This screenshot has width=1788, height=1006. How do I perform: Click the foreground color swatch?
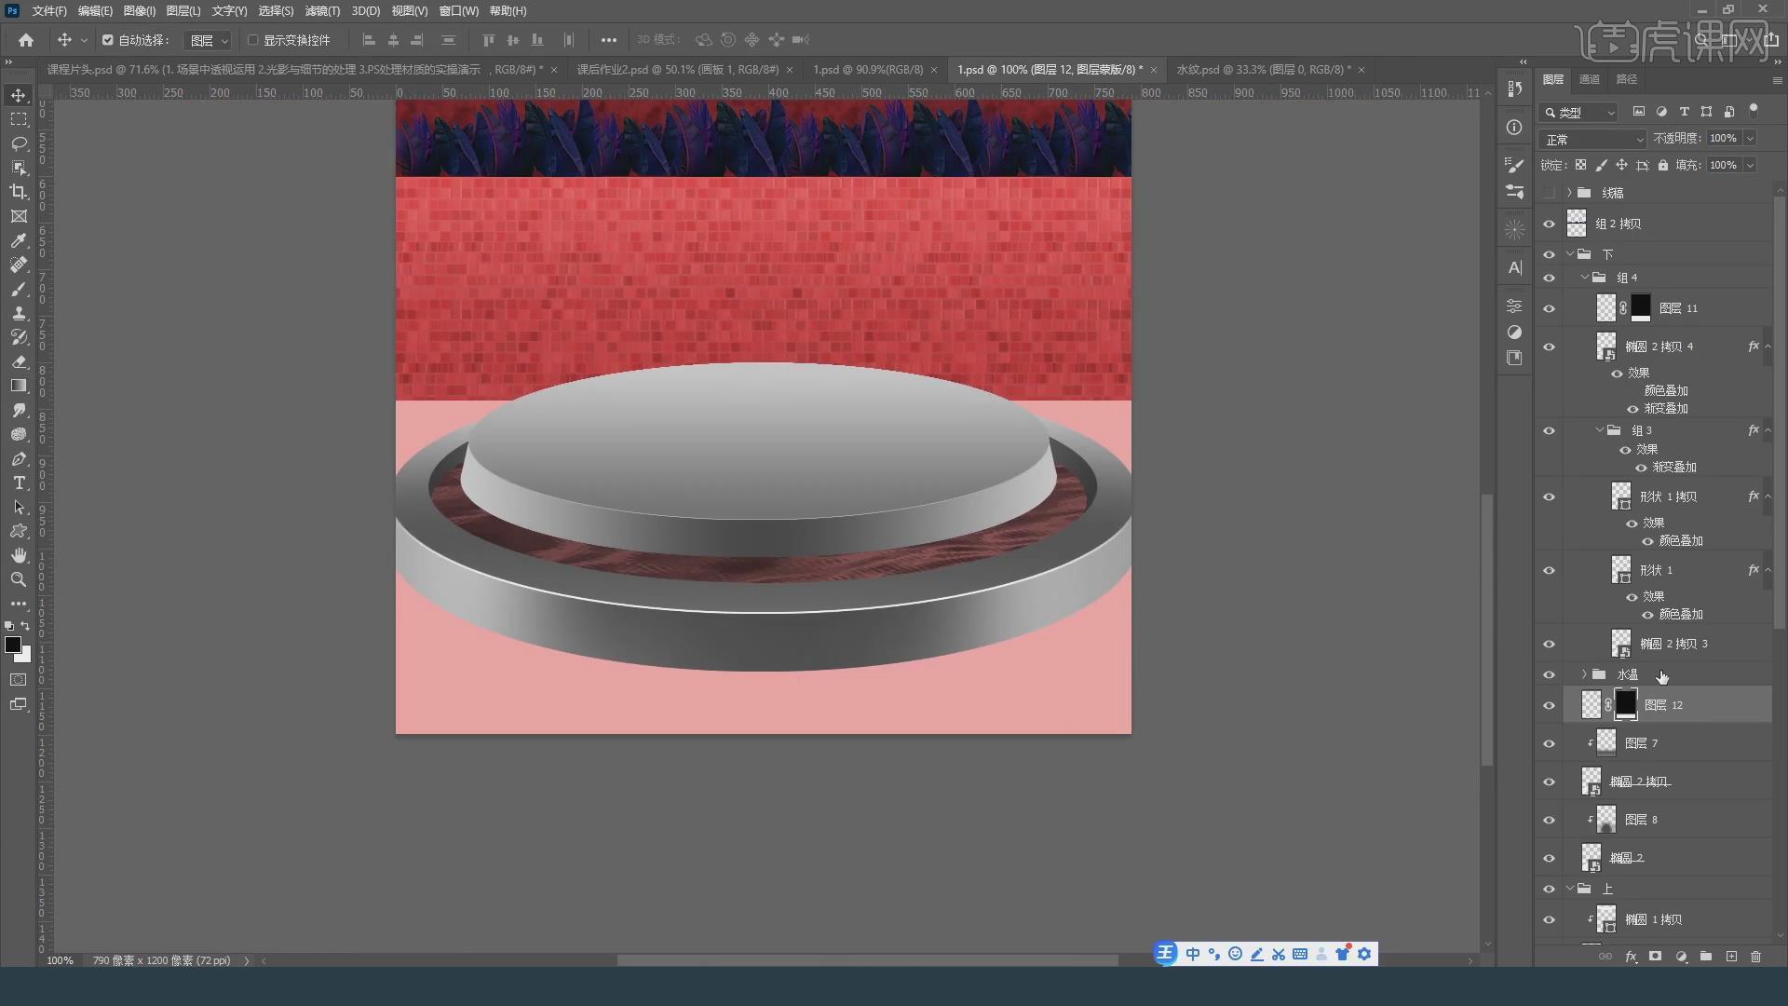(x=13, y=645)
